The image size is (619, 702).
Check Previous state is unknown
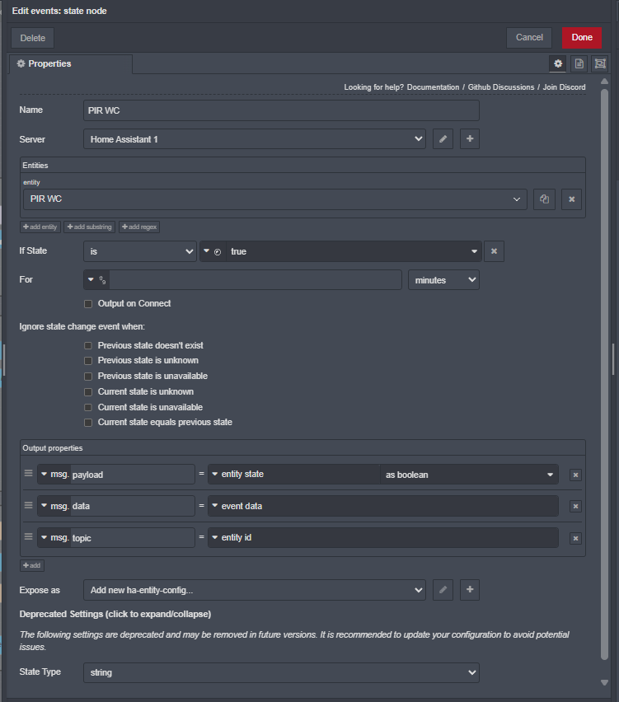88,361
